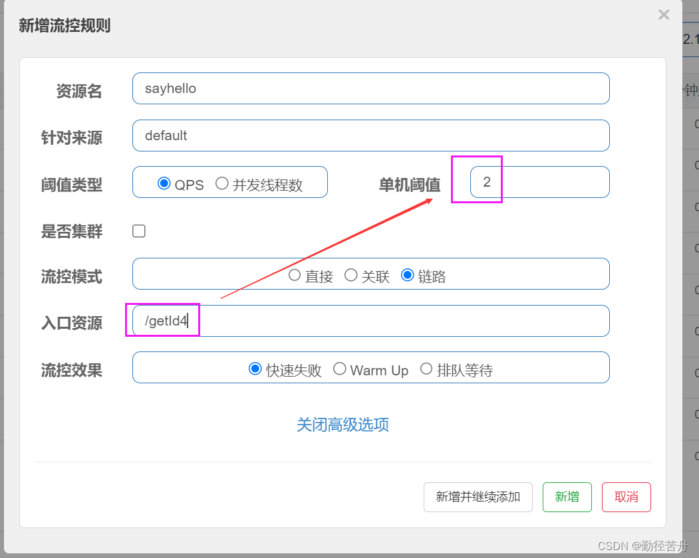Click the green 新增 button
This screenshot has width=699, height=558.
[x=567, y=497]
